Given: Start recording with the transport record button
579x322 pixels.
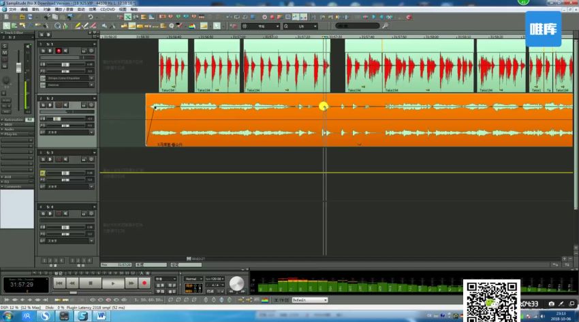Looking at the screenshot, I should (x=144, y=283).
